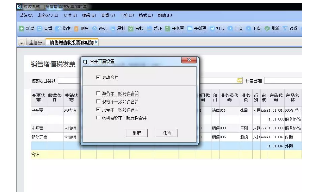The image size is (329, 195).
Task: Open the 编辑 menu
Action: coord(89,15)
